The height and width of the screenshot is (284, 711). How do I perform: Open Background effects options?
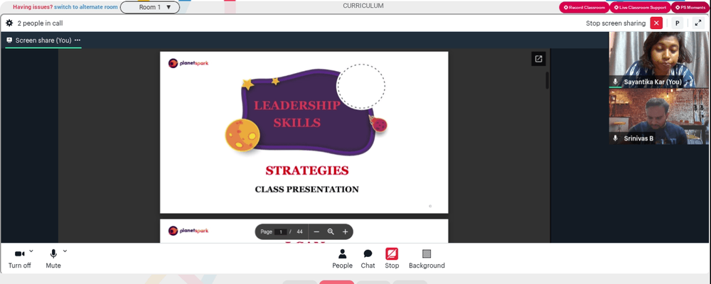tap(427, 258)
